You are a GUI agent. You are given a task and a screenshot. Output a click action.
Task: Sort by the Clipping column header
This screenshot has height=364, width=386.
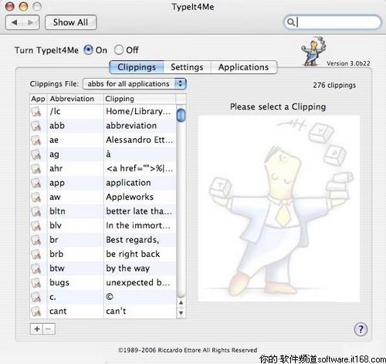(x=140, y=99)
